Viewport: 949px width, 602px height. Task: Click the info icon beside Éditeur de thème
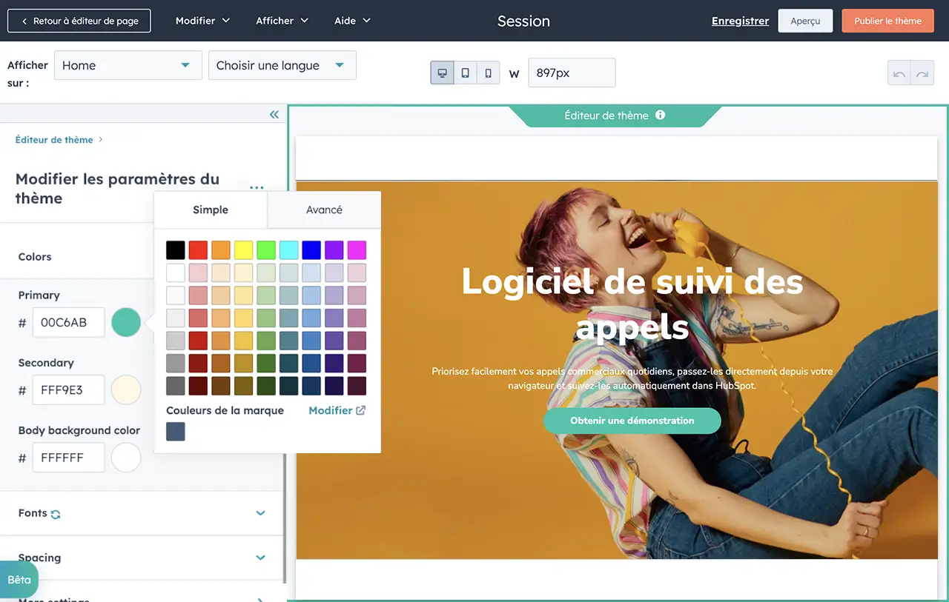coord(660,116)
